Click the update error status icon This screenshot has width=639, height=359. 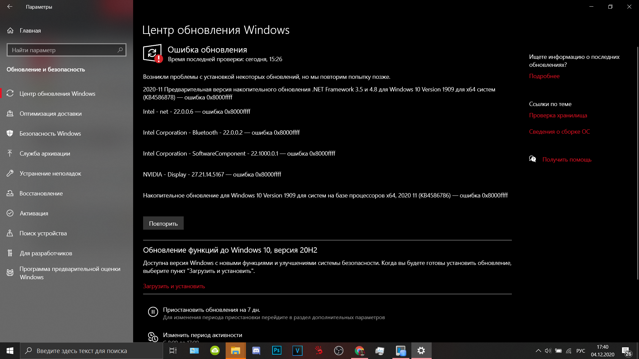pos(153,53)
